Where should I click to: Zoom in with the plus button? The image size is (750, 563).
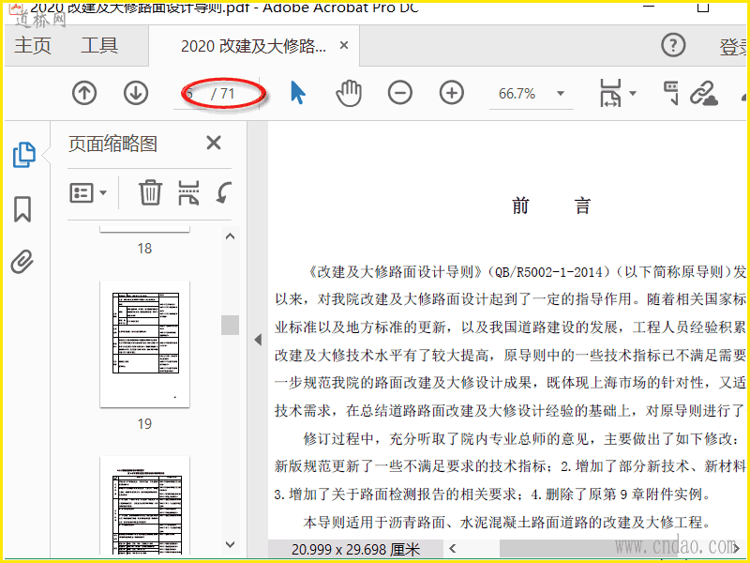[452, 93]
